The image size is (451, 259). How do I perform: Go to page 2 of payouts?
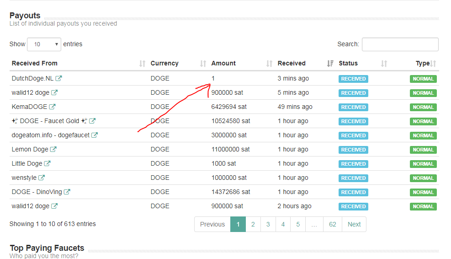click(x=253, y=224)
